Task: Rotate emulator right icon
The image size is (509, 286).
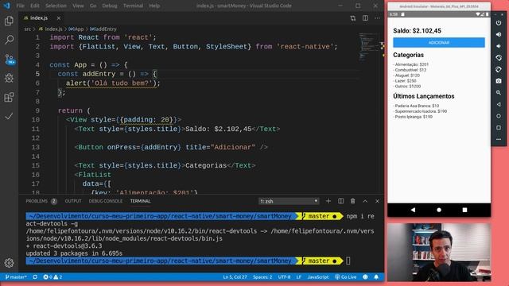Action: pos(499,69)
